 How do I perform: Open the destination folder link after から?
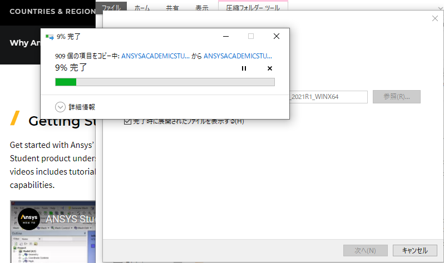238,56
